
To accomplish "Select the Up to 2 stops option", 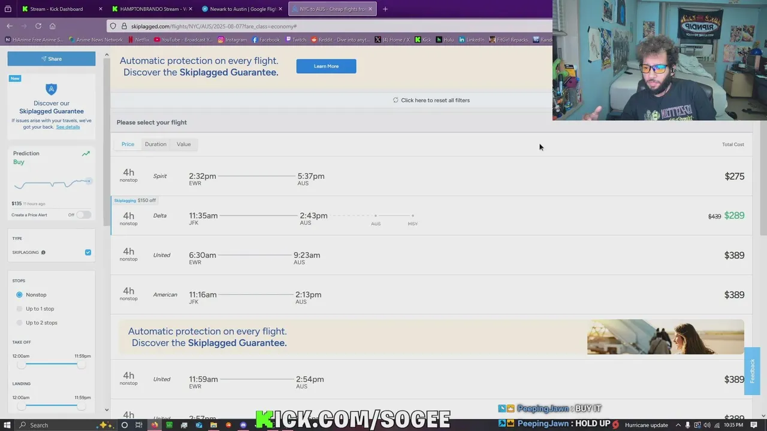I will coord(37,323).
